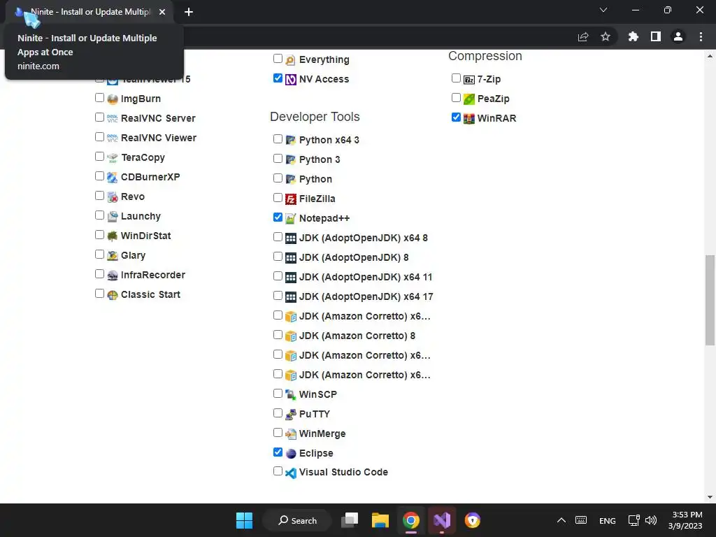Viewport: 716px width, 537px height.
Task: Share this page via the share icon
Action: click(583, 36)
